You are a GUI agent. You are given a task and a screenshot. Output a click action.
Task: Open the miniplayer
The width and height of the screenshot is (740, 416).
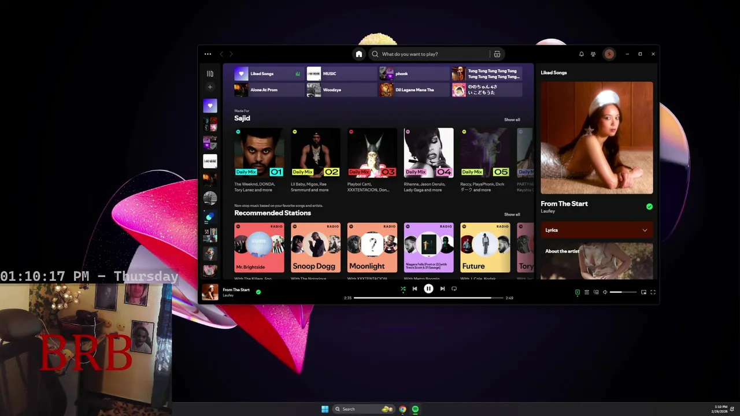click(643, 292)
